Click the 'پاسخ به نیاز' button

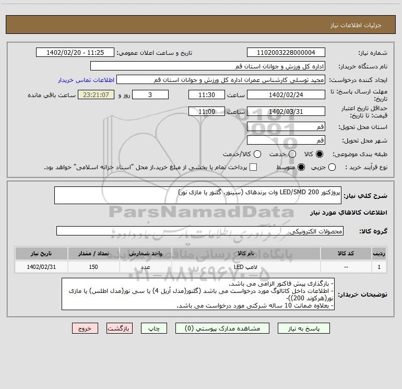pos(303,328)
